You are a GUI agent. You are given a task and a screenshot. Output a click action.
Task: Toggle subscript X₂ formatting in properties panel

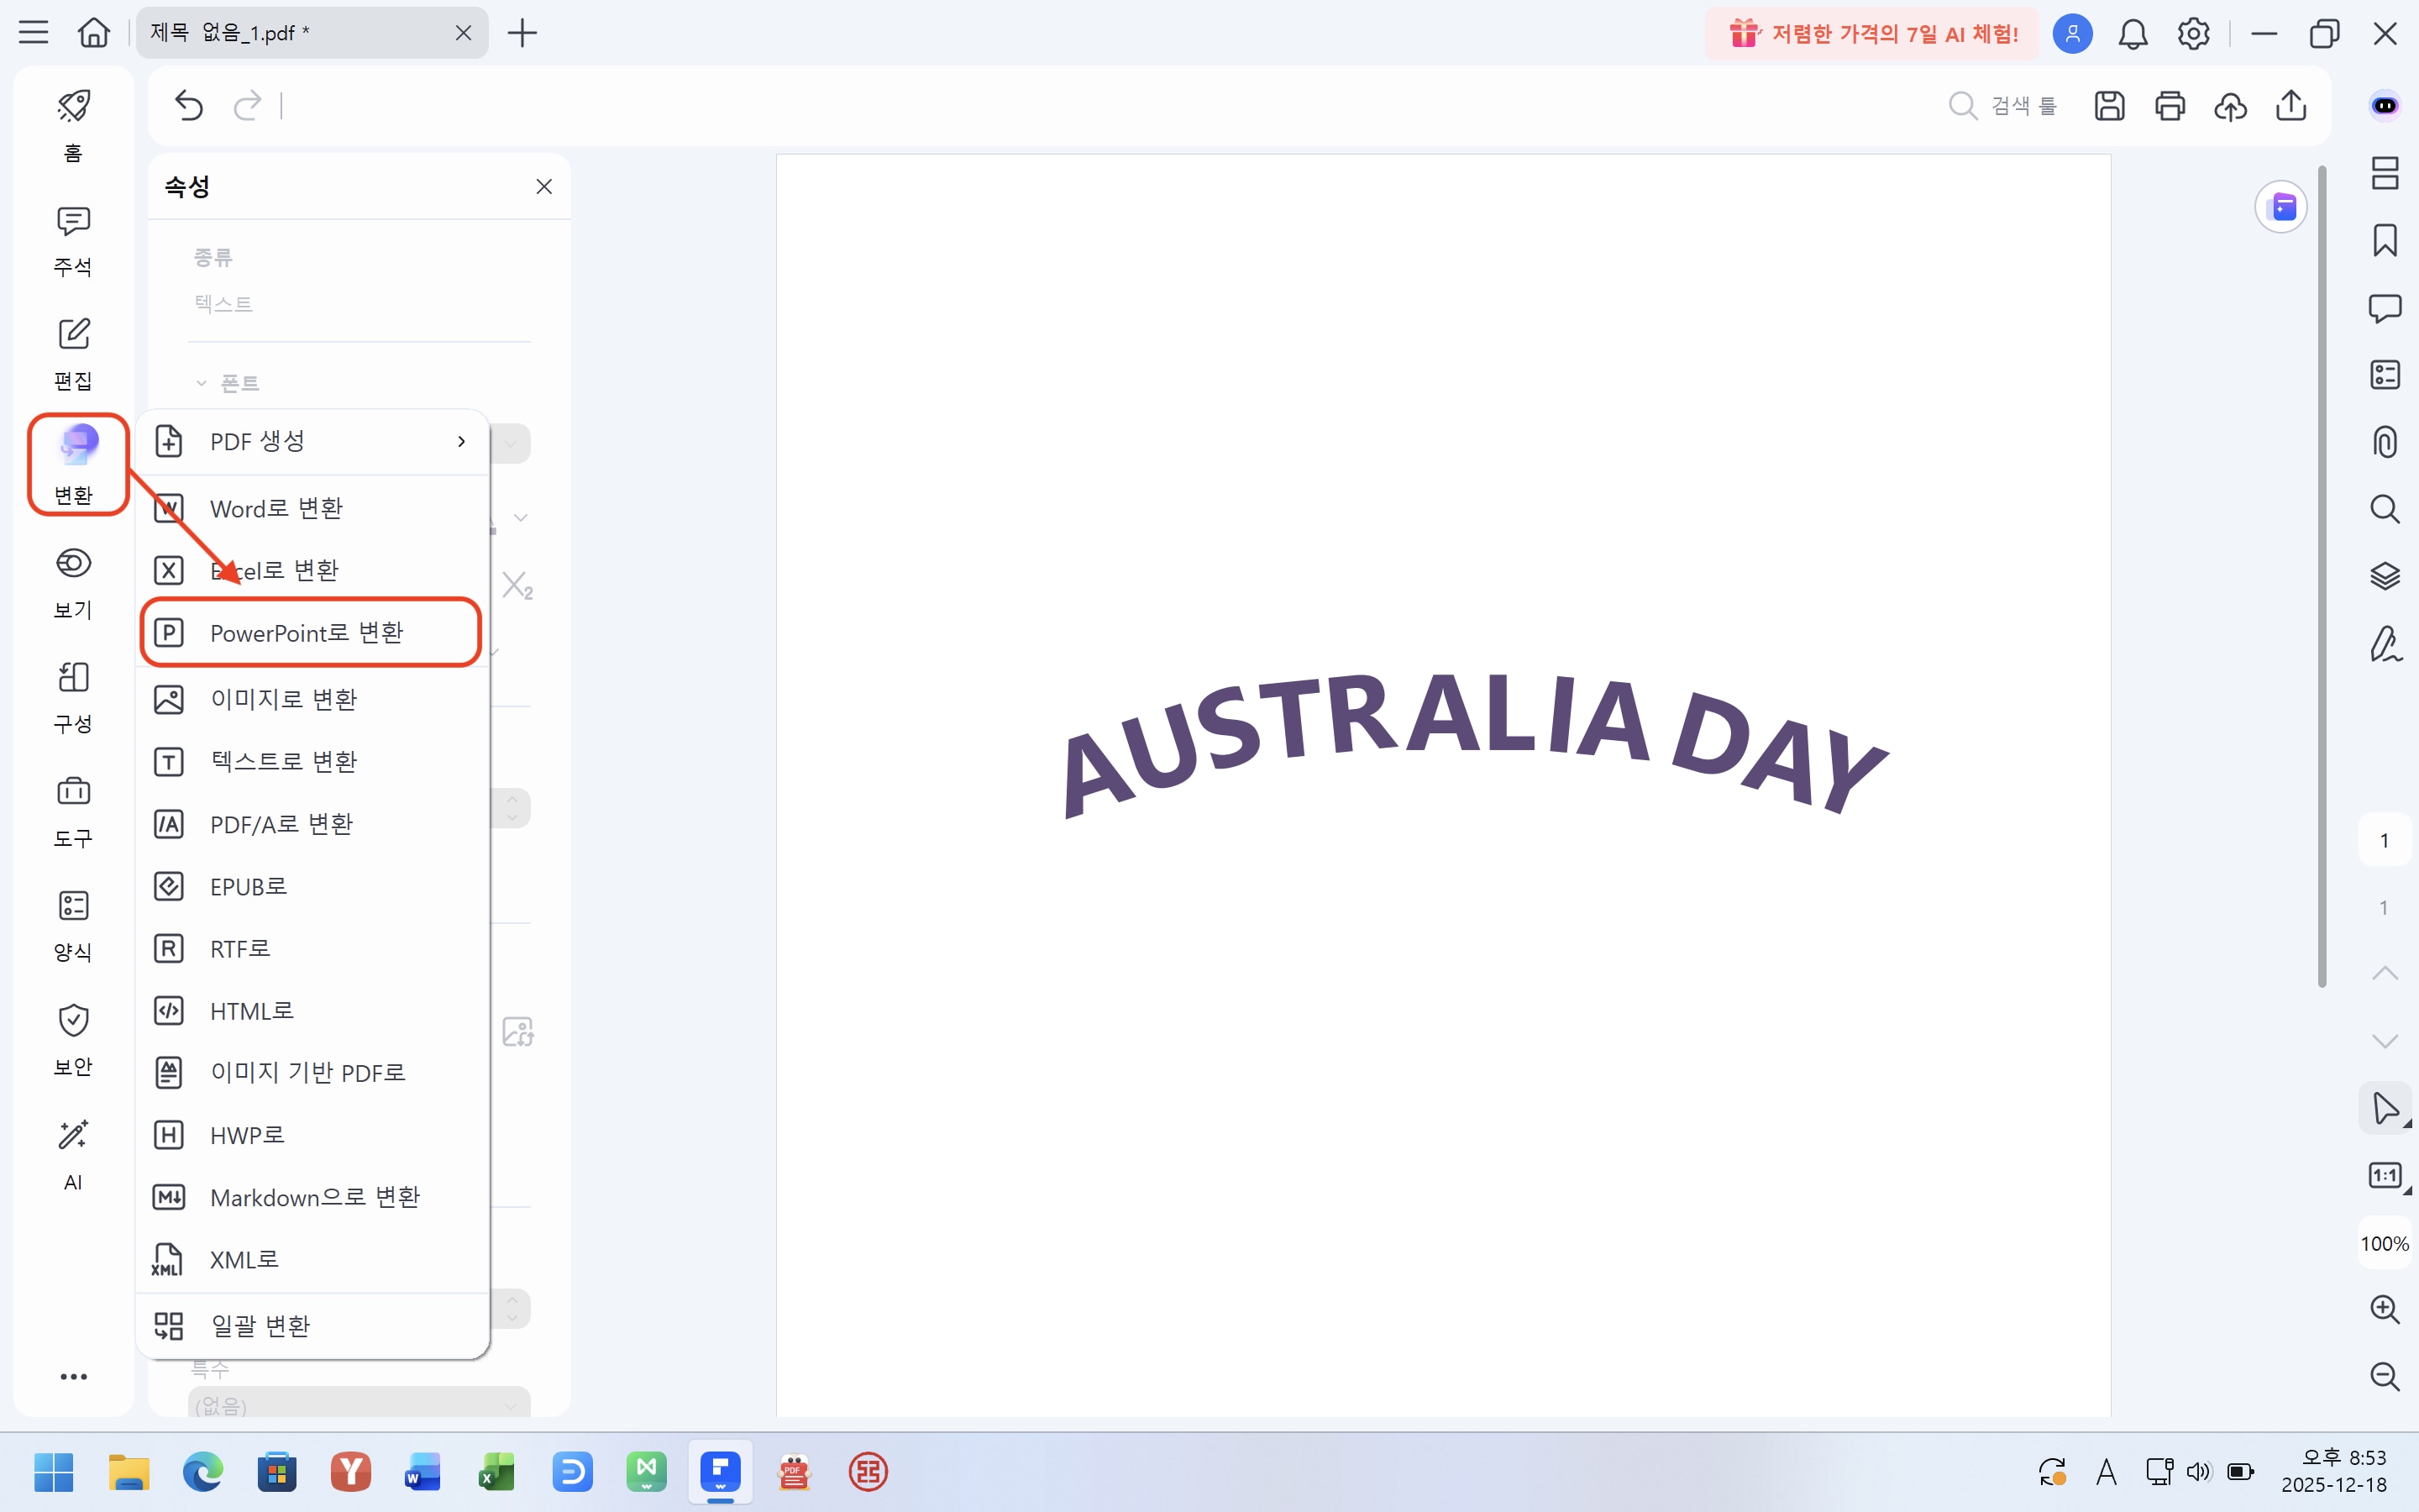point(517,585)
